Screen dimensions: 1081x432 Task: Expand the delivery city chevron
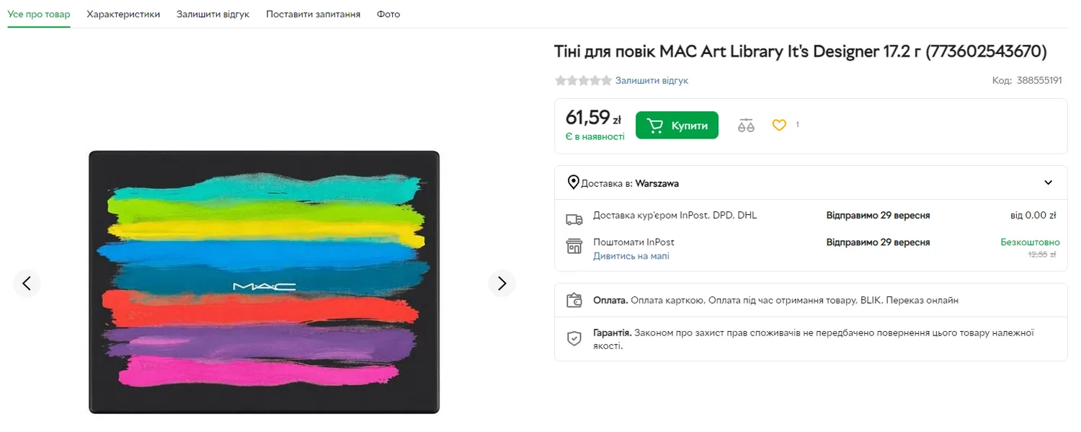1048,182
